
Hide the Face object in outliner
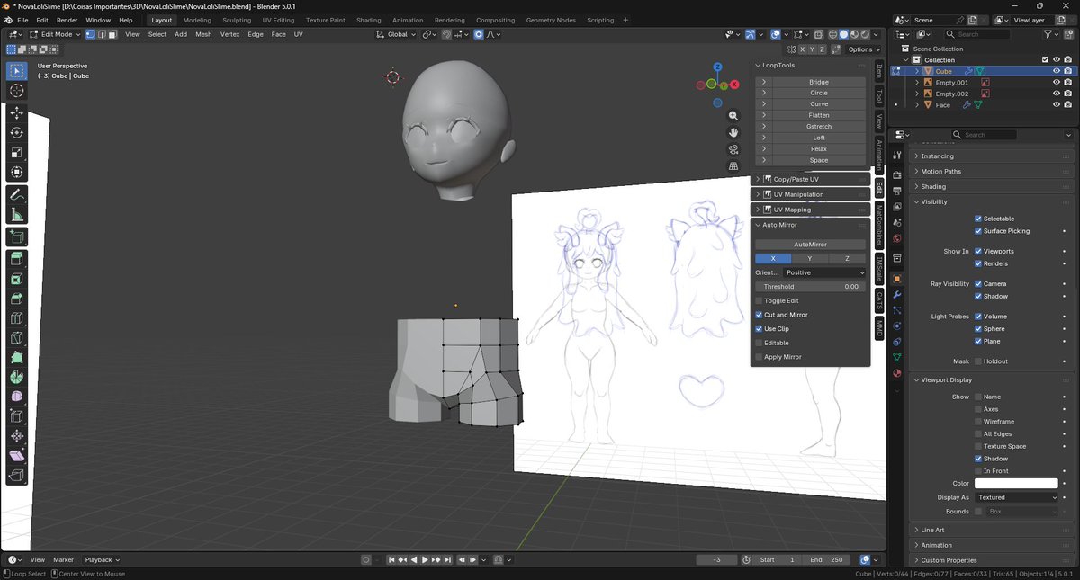(1057, 105)
